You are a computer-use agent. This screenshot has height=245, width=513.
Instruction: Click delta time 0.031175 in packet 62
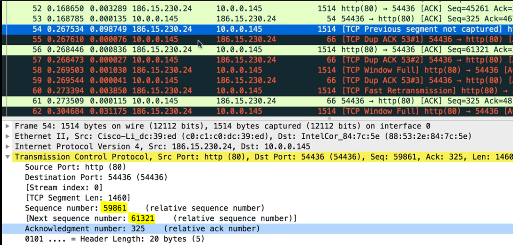tap(108, 111)
